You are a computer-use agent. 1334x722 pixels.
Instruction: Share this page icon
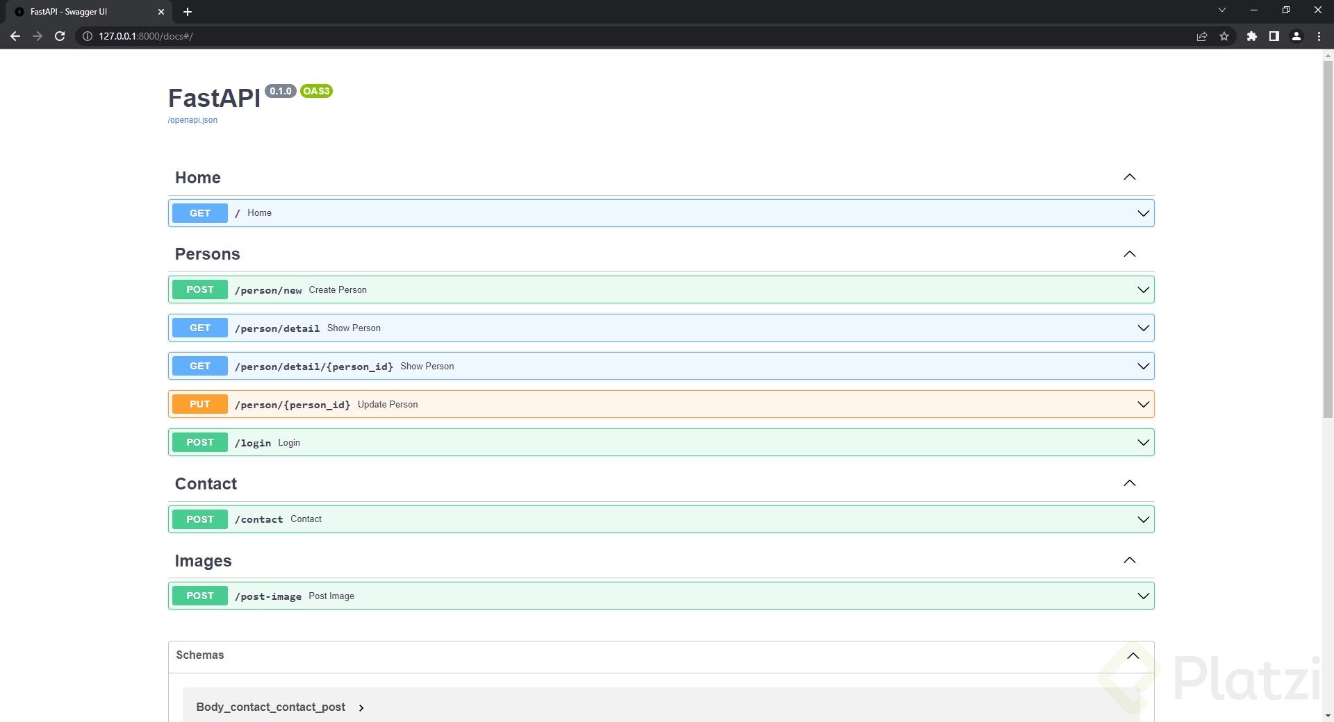1202,36
